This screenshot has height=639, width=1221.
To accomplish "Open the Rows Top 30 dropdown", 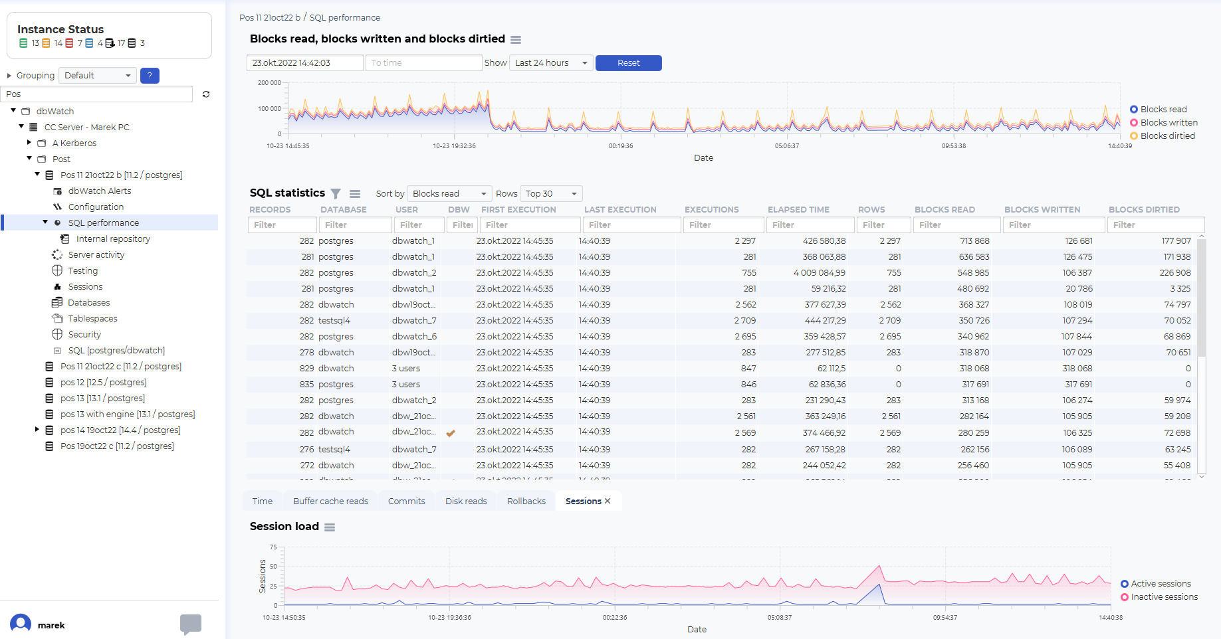I will pos(551,194).
